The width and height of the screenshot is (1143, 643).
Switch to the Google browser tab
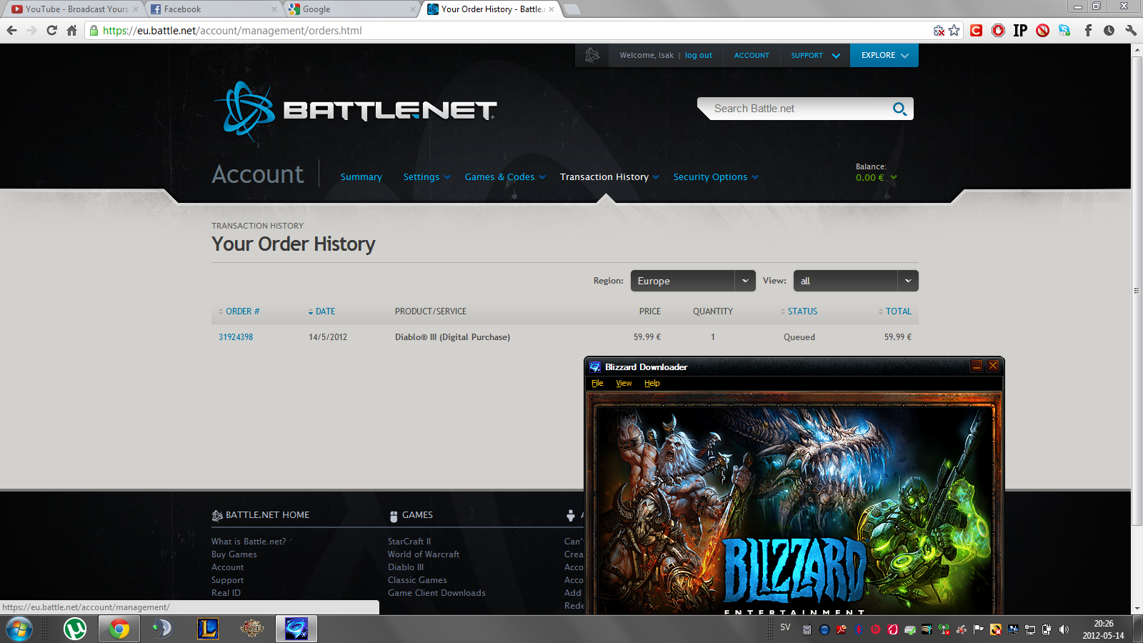[x=351, y=9]
